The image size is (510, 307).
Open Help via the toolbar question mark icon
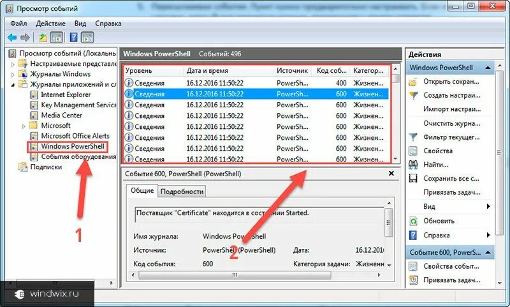tap(74, 38)
